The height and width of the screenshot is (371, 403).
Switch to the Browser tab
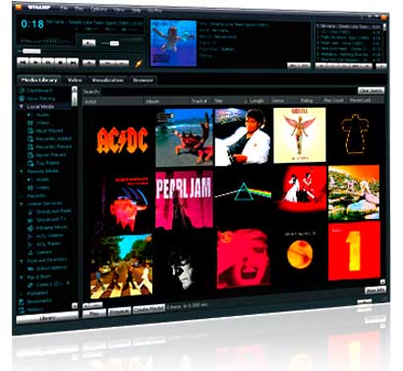click(143, 80)
